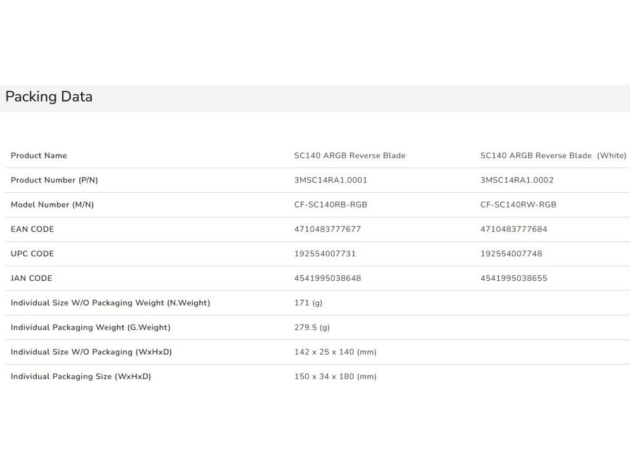Click the 171 (g) net weight value

click(308, 303)
